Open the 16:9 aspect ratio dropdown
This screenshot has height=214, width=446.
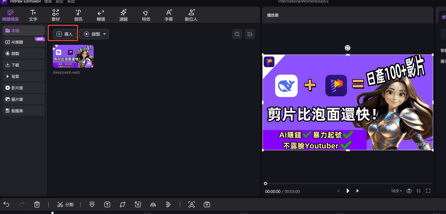point(396,191)
